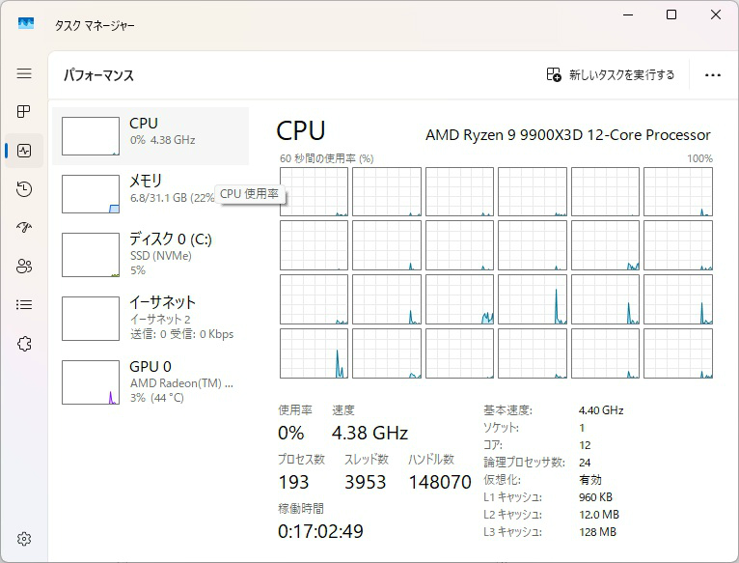Viewport: 739px width, 563px height.
Task: Select the メモリ performance item
Action: pyautogui.click(x=151, y=194)
